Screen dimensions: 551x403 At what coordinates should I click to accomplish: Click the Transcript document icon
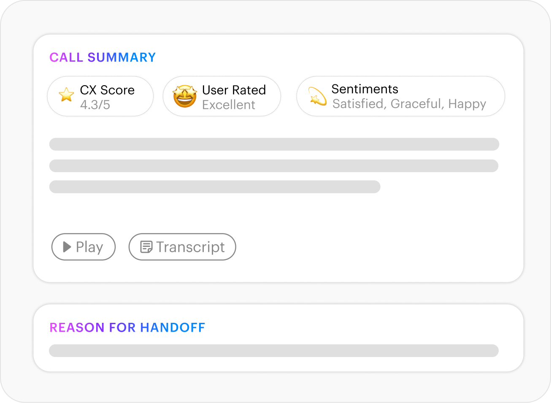[x=146, y=247]
